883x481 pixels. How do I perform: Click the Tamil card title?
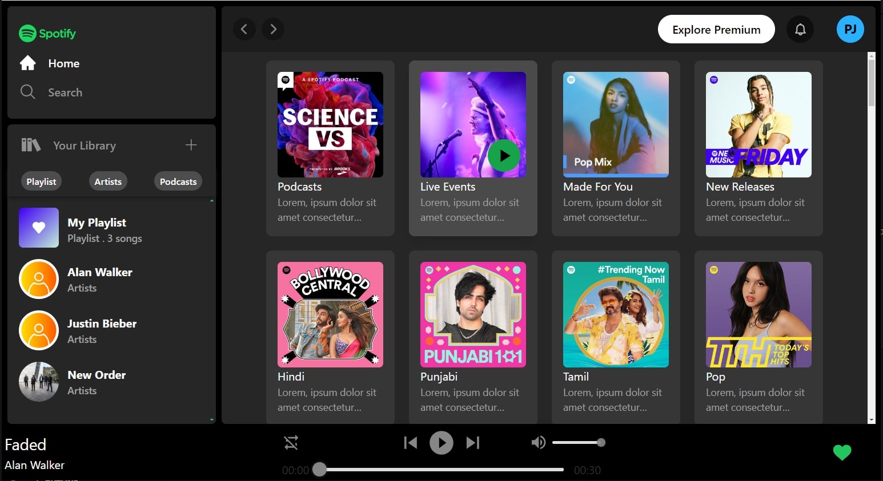point(576,377)
